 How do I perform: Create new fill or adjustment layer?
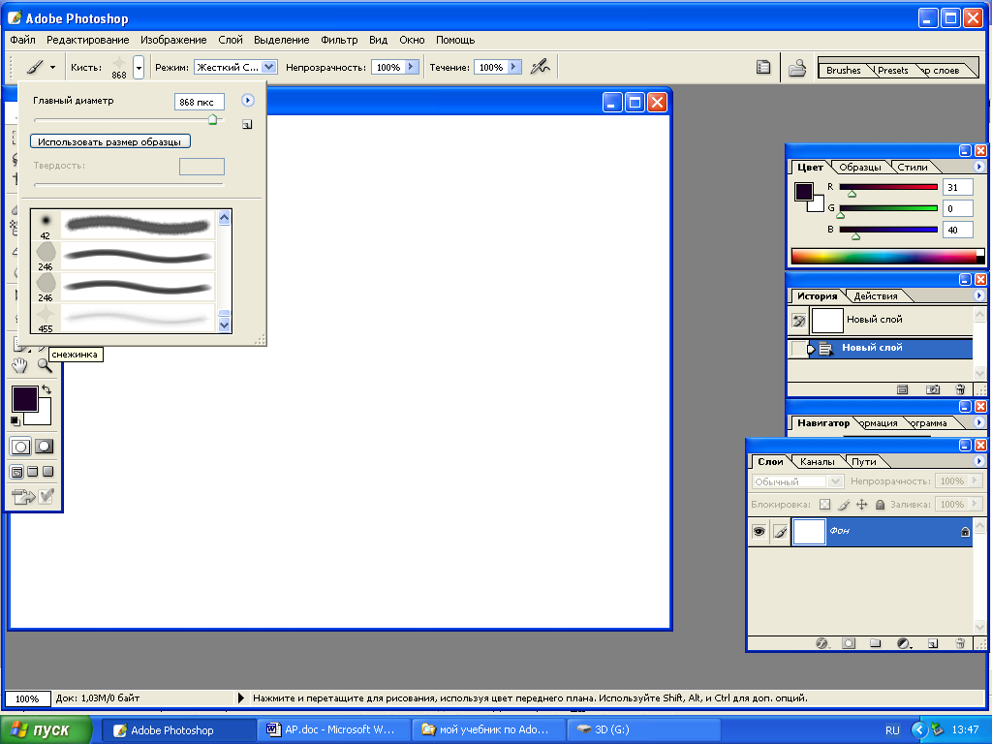pos(904,643)
